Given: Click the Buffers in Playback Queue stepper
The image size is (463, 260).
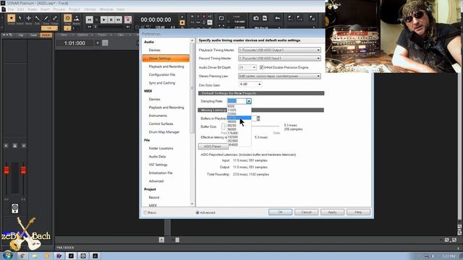Looking at the screenshot, I should point(258,118).
